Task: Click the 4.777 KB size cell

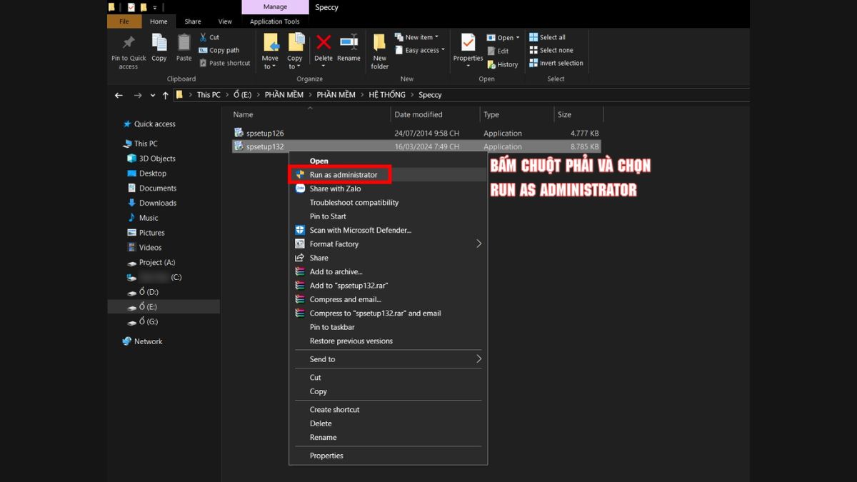Action: click(x=585, y=134)
